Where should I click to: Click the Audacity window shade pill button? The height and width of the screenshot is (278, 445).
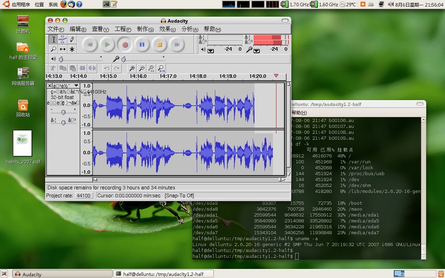285,21
